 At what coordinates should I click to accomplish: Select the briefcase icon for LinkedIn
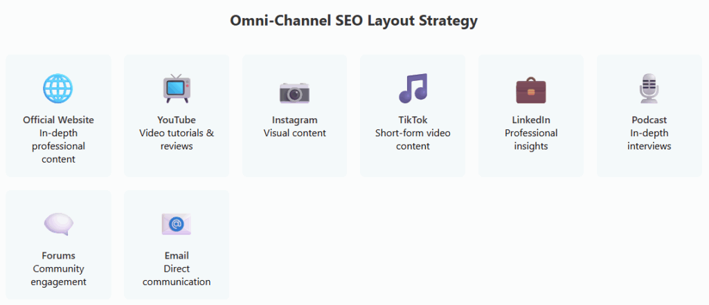click(531, 90)
